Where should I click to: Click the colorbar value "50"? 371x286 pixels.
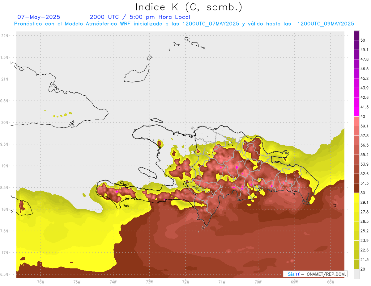(363, 40)
